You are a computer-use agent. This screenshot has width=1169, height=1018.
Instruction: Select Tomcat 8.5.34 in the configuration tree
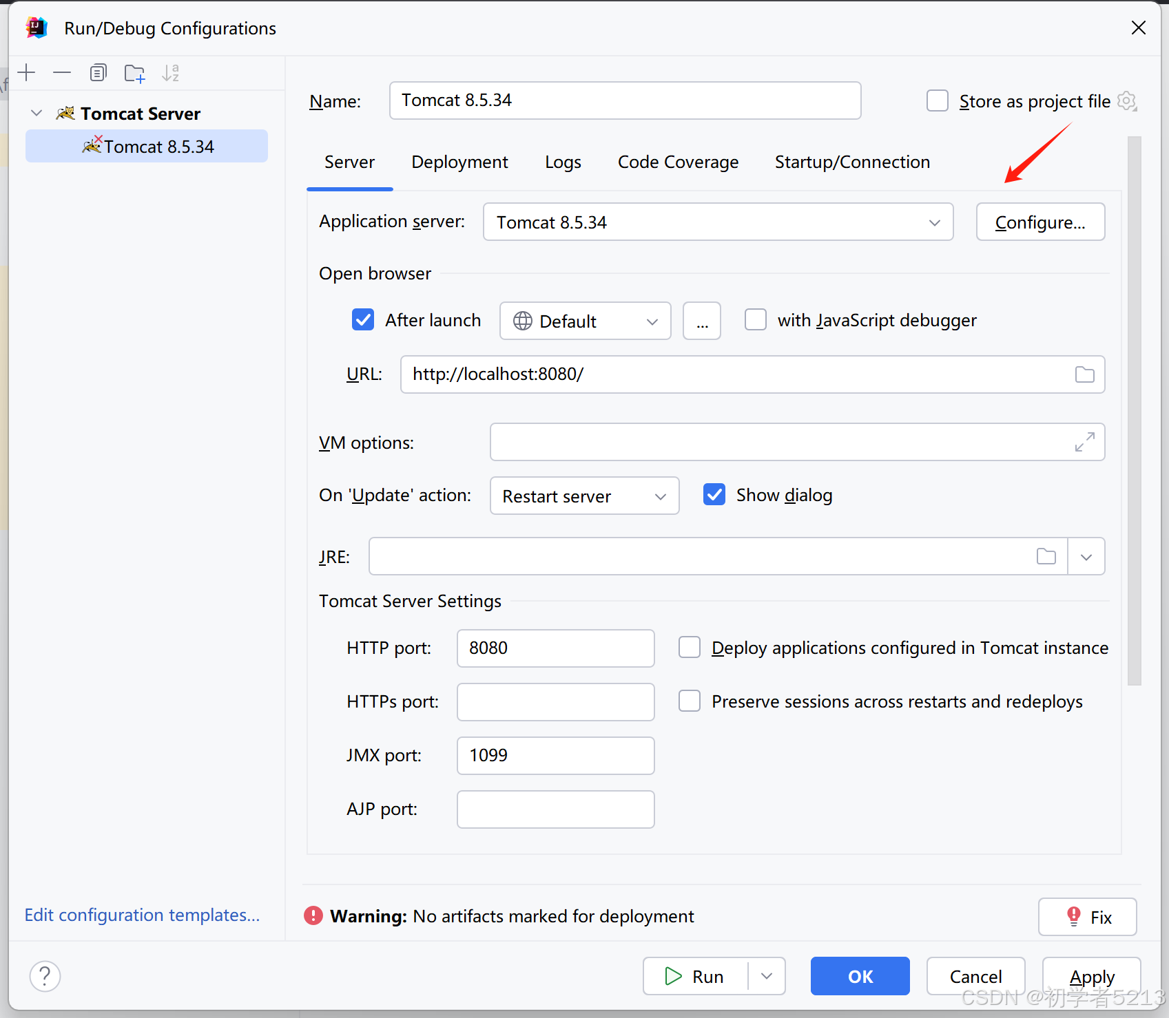coord(147,146)
